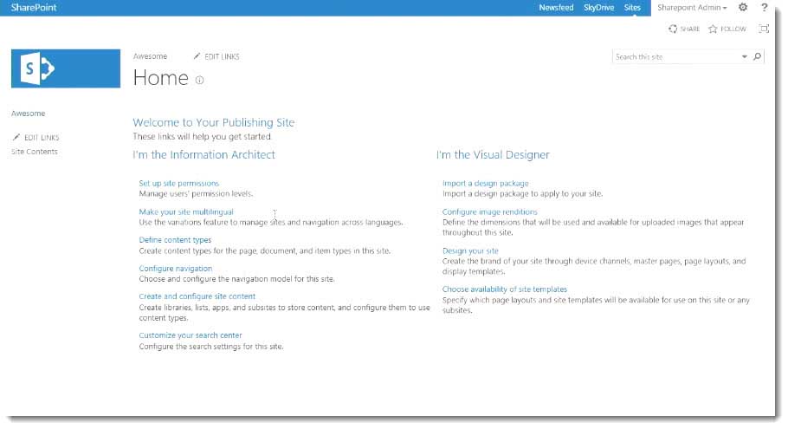This screenshot has height=429, width=788.
Task: Expand the search scope dropdown arrow
Action: 745,56
